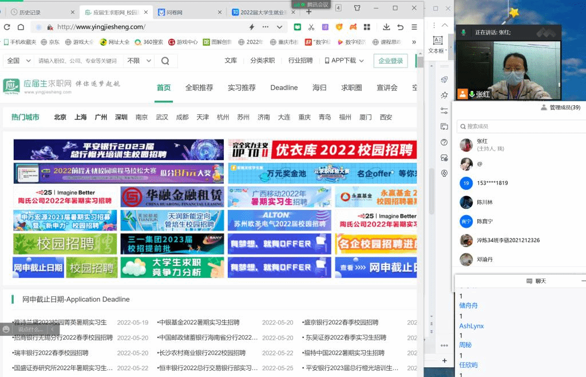Click the lightning speed-mode icon in address bar

(x=251, y=27)
